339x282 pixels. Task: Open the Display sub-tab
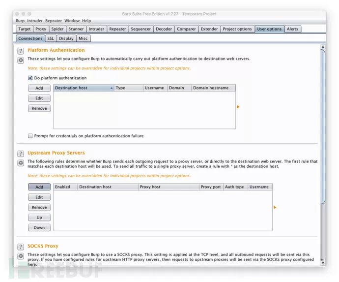click(66, 38)
